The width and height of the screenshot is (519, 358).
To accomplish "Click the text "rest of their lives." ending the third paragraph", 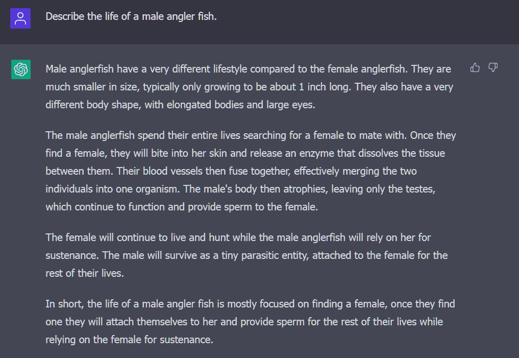I will (x=85, y=273).
